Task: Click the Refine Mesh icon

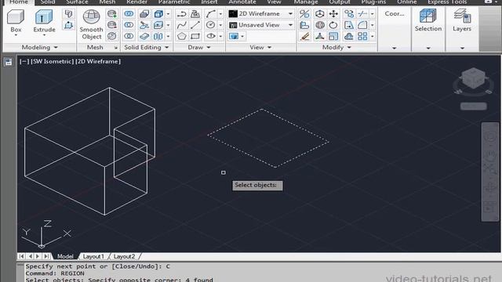Action: point(111,36)
